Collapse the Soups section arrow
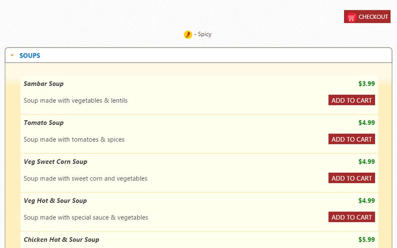Viewport: 397px width, 248px height. click(x=12, y=55)
